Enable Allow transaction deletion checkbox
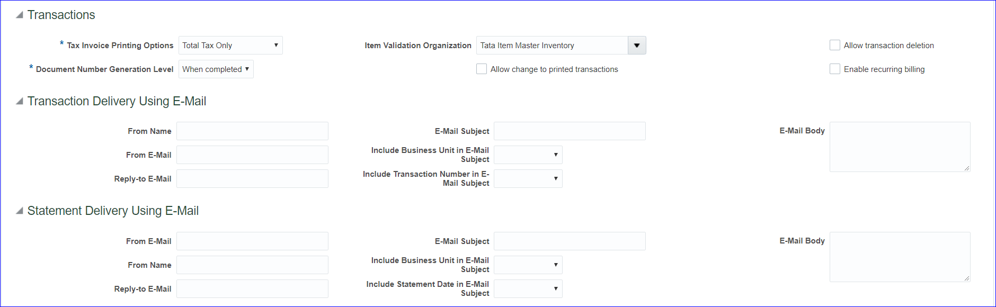 click(x=835, y=46)
